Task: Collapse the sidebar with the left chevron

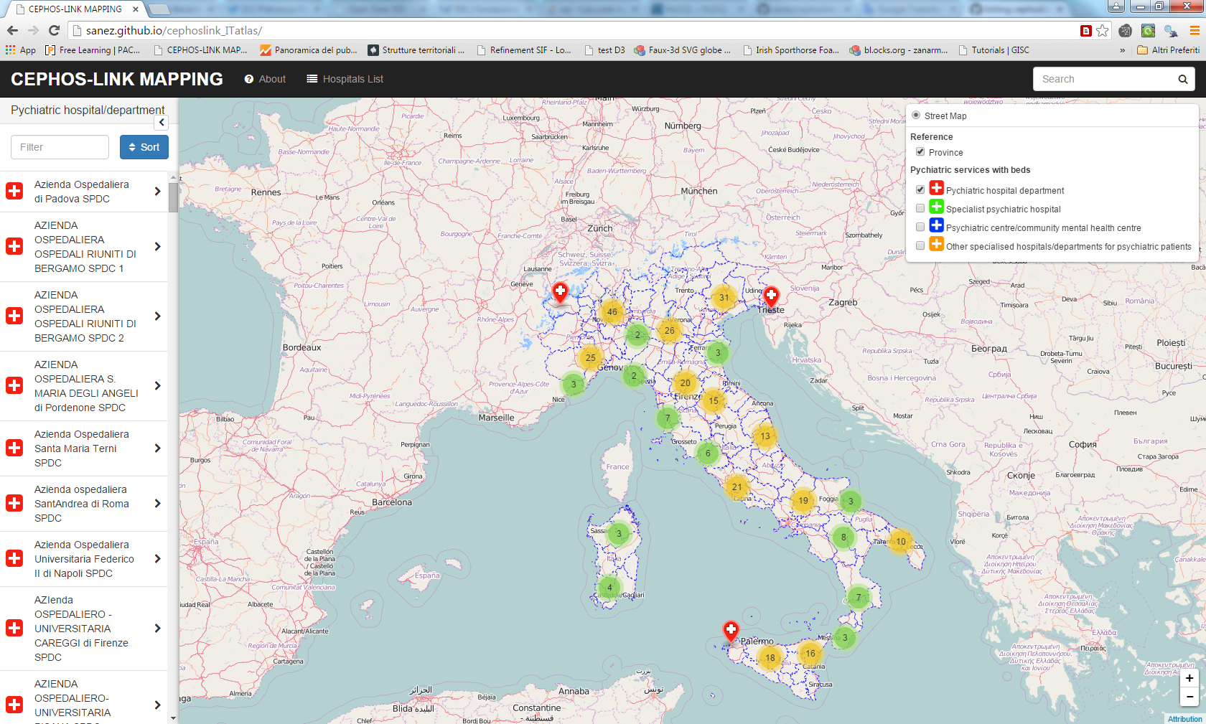Action: (x=162, y=122)
